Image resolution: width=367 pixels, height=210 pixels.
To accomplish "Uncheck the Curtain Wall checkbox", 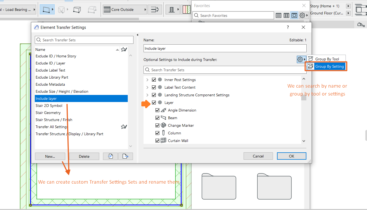I will click(157, 141).
